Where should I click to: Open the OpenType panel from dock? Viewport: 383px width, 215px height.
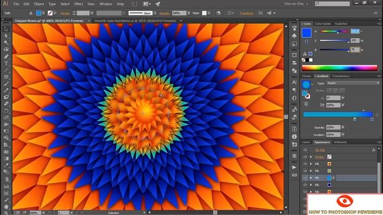[294, 98]
